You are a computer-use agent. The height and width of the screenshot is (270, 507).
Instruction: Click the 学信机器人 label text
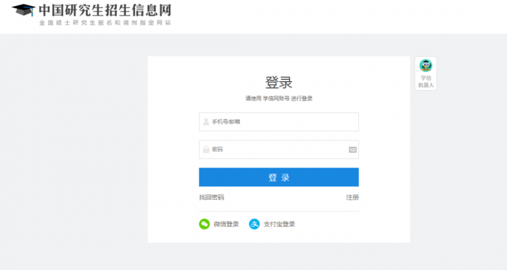coord(426,82)
